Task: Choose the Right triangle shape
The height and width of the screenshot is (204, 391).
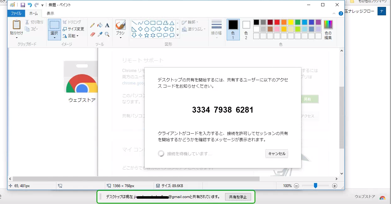Action: coord(134,29)
